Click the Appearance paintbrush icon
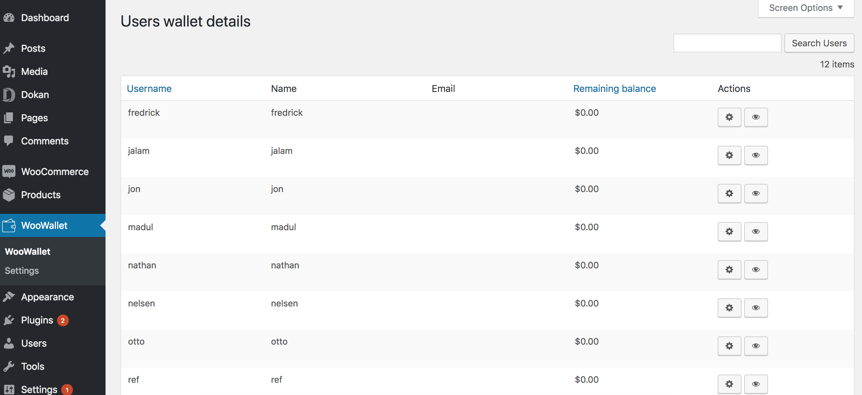Viewport: 862px width, 395px height. pos(9,297)
